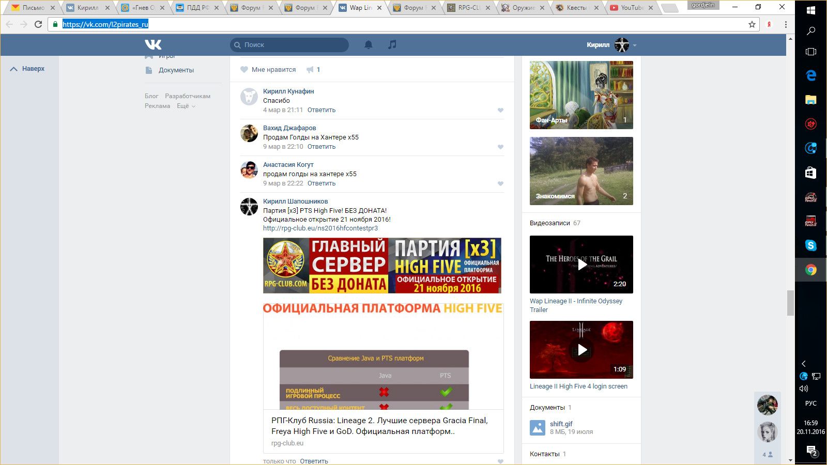The width and height of the screenshot is (827, 465).
Task: Click browser reload button
Action: (38, 24)
